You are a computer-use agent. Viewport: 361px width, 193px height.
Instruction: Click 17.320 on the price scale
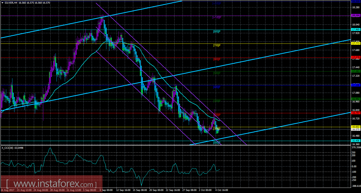(x=356, y=76)
